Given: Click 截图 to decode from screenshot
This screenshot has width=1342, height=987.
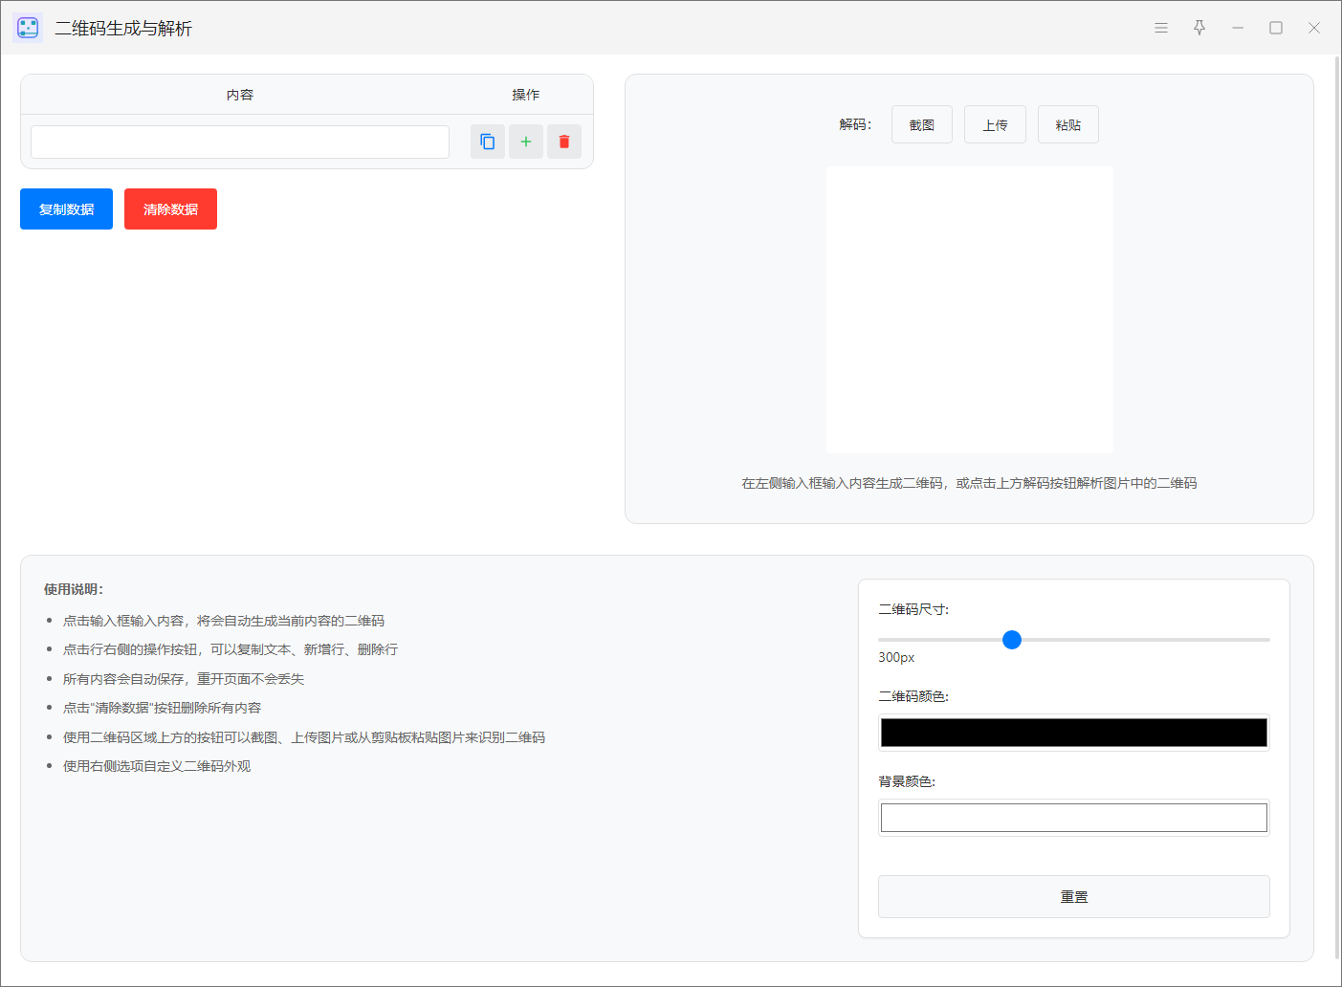Looking at the screenshot, I should [921, 124].
